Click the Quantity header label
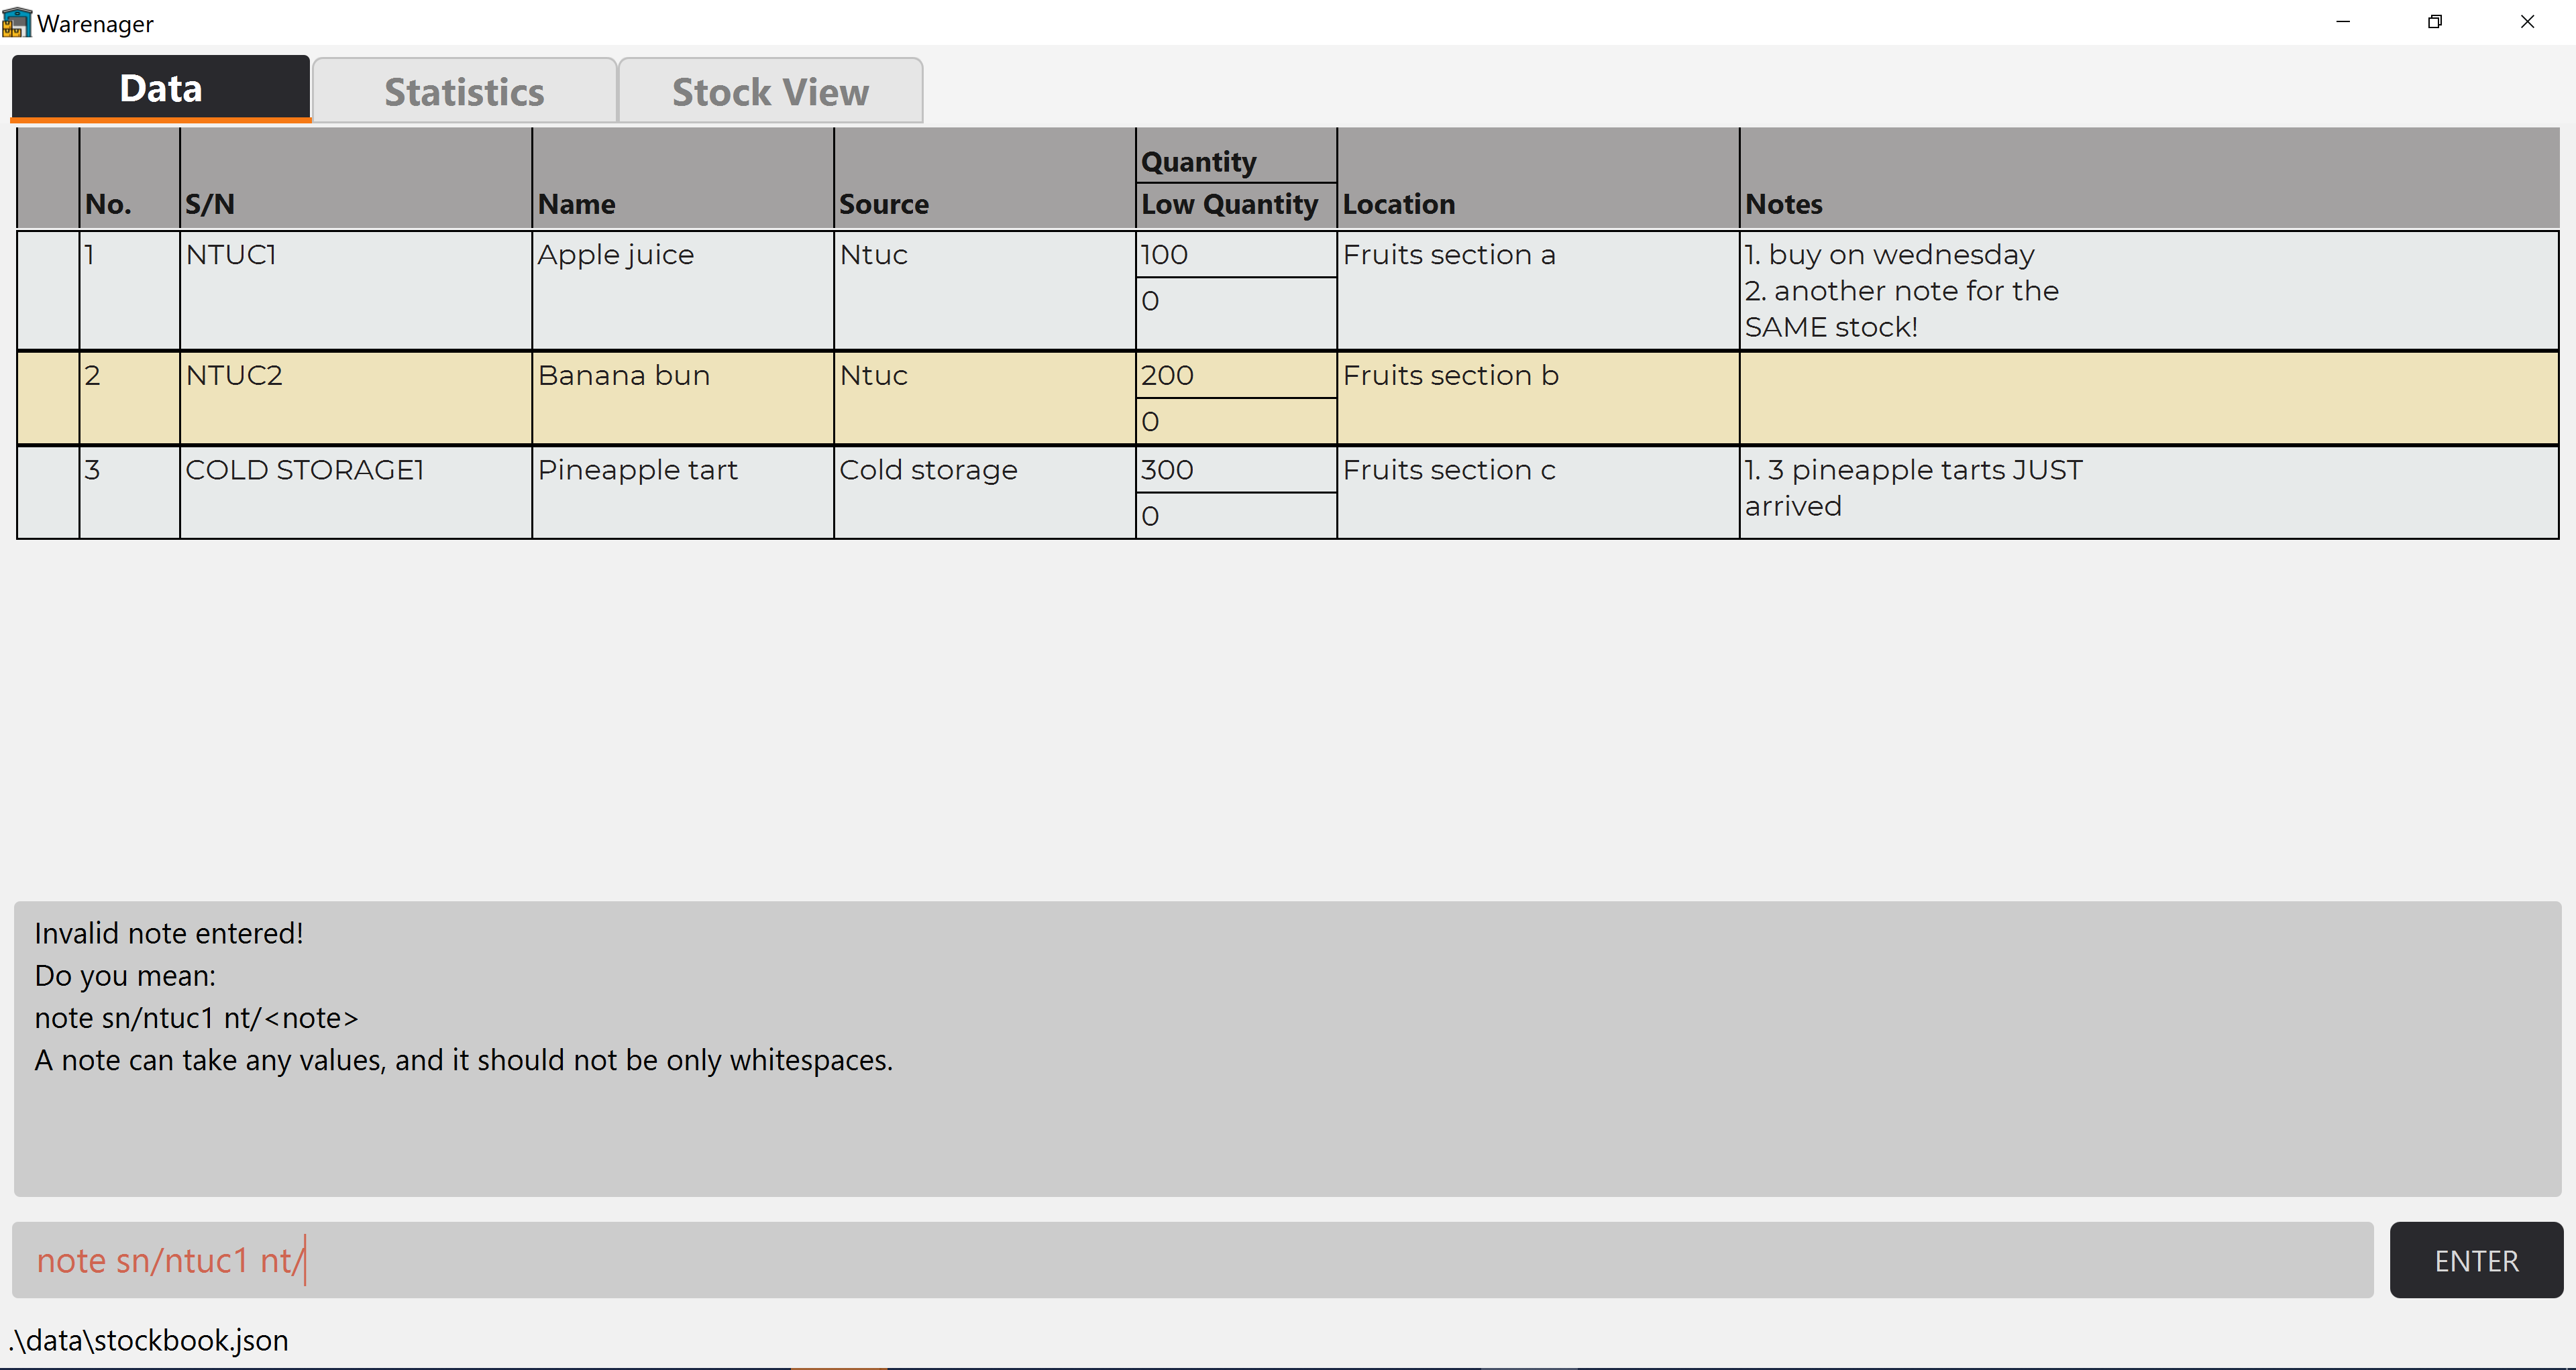The width and height of the screenshot is (2576, 1370). pyautogui.click(x=1199, y=161)
